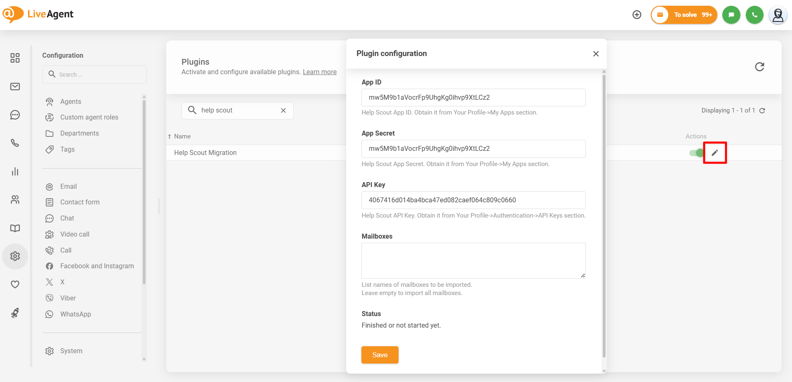
Task: Open the Customers people icon in sidebar
Action: coord(15,200)
